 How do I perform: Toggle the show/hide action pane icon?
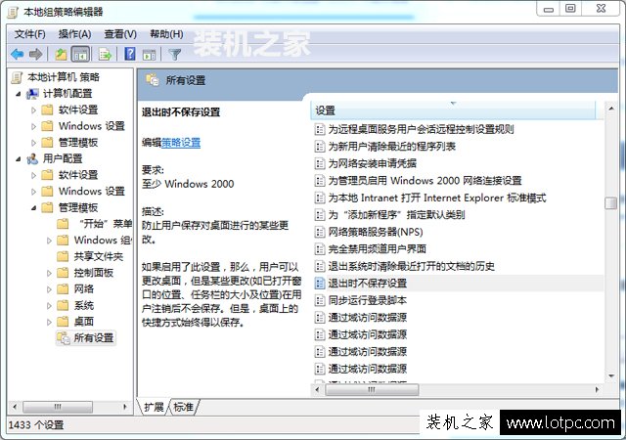pyautogui.click(x=150, y=55)
